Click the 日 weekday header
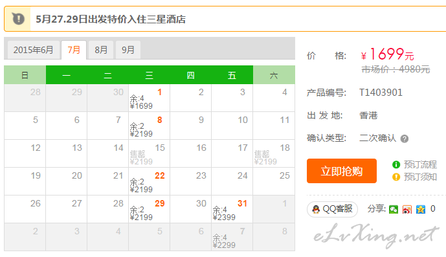 point(25,75)
